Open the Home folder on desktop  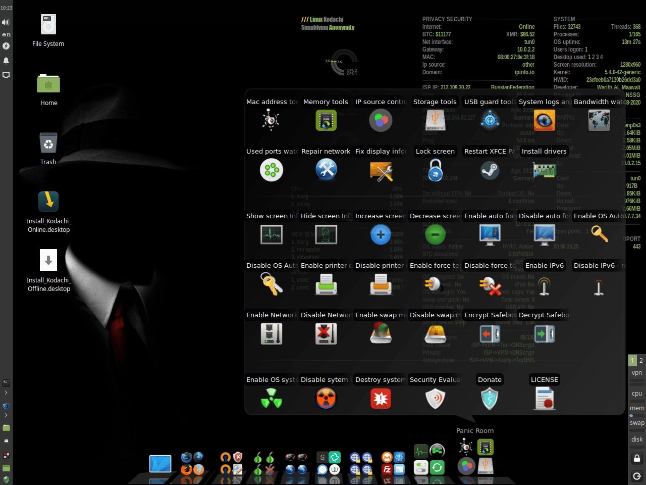(x=48, y=83)
